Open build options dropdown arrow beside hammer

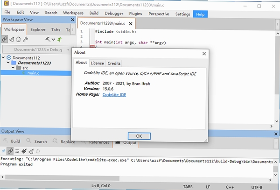coord(53,40)
